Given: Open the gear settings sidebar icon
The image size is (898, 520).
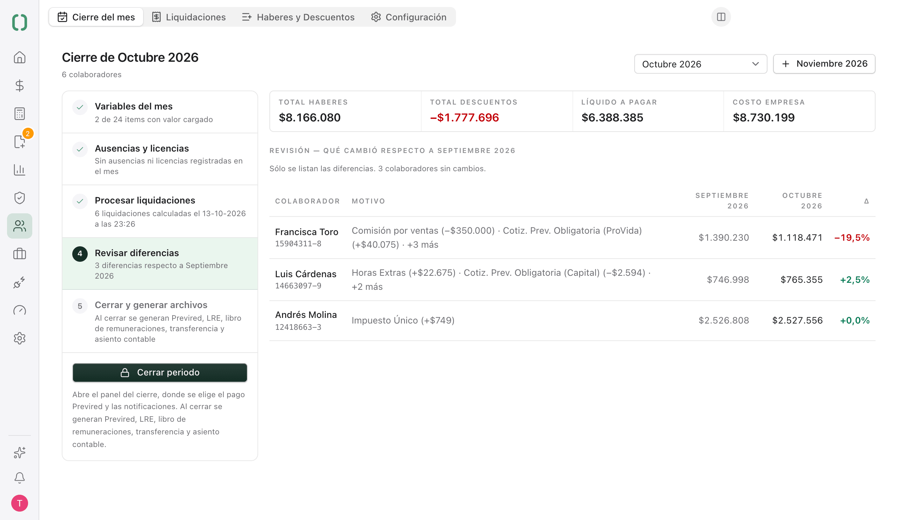Looking at the screenshot, I should (x=20, y=338).
